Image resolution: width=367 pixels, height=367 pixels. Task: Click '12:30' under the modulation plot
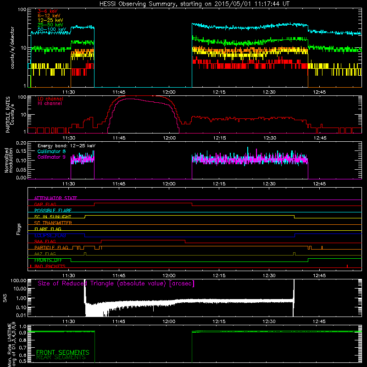coord(269,184)
